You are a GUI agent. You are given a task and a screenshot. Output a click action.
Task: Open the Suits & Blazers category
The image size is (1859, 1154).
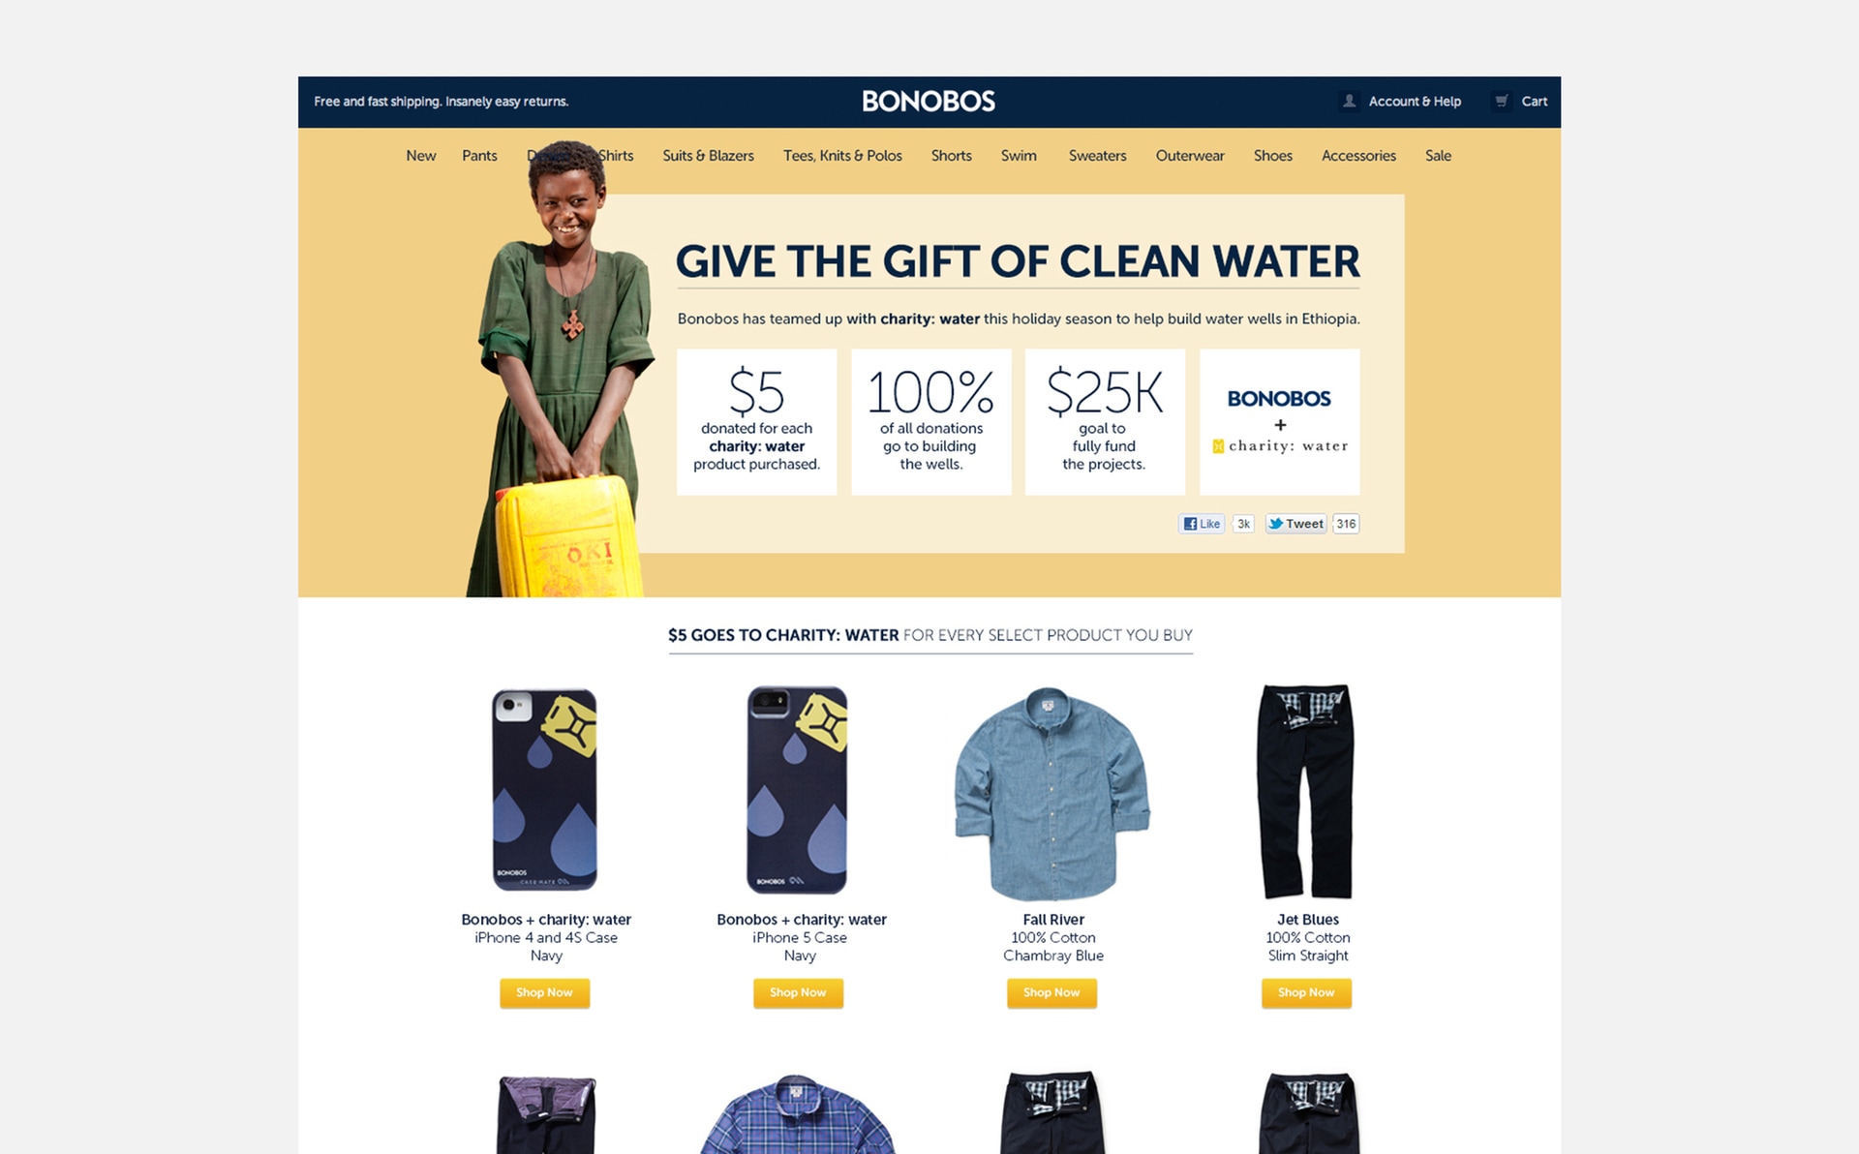tap(708, 156)
